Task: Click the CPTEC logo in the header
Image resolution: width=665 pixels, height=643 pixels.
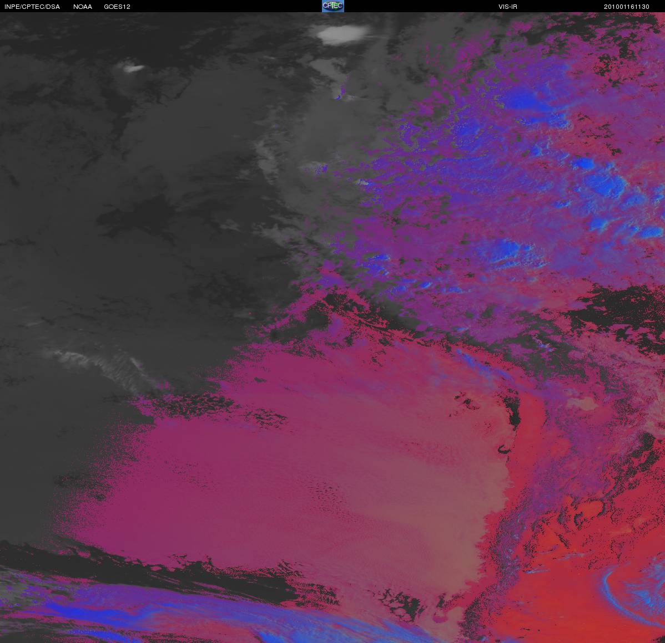Action: [x=333, y=6]
